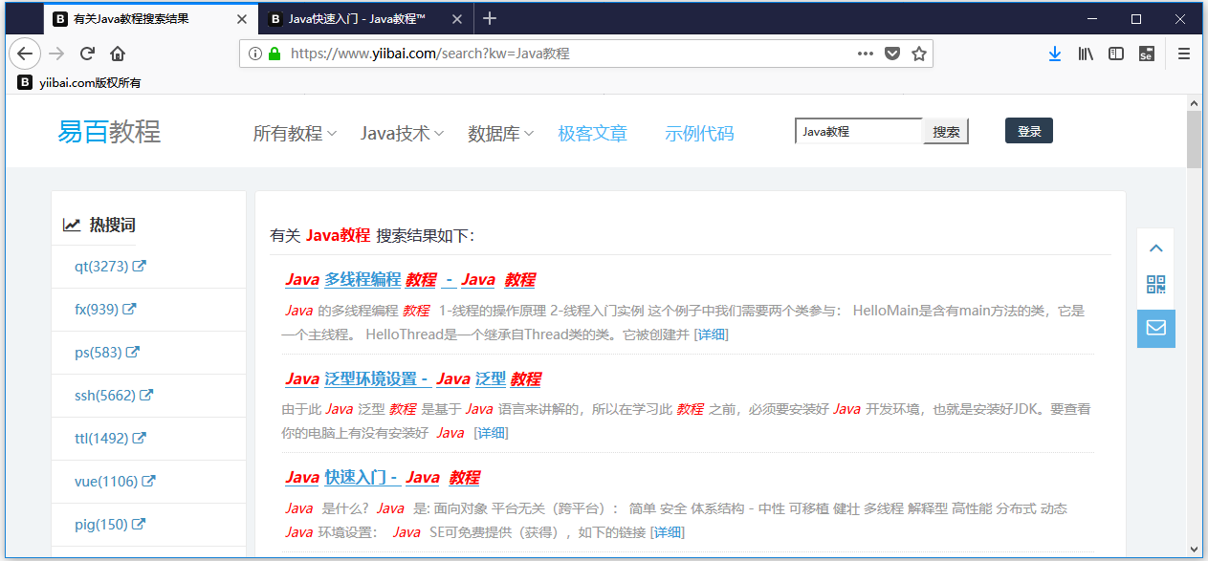Click the scrollbar down arrow
This screenshot has height=561, width=1208.
[x=1194, y=549]
